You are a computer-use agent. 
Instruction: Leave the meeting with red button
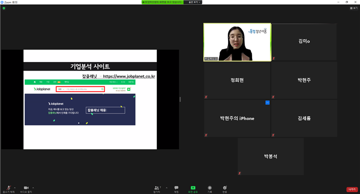pos(352,189)
